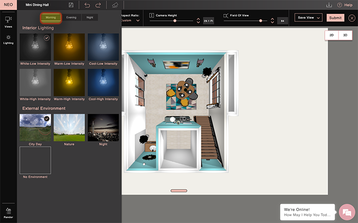Image resolution: width=358 pixels, height=223 pixels.
Task: Click the save floppy disk icon
Action: [71, 5]
